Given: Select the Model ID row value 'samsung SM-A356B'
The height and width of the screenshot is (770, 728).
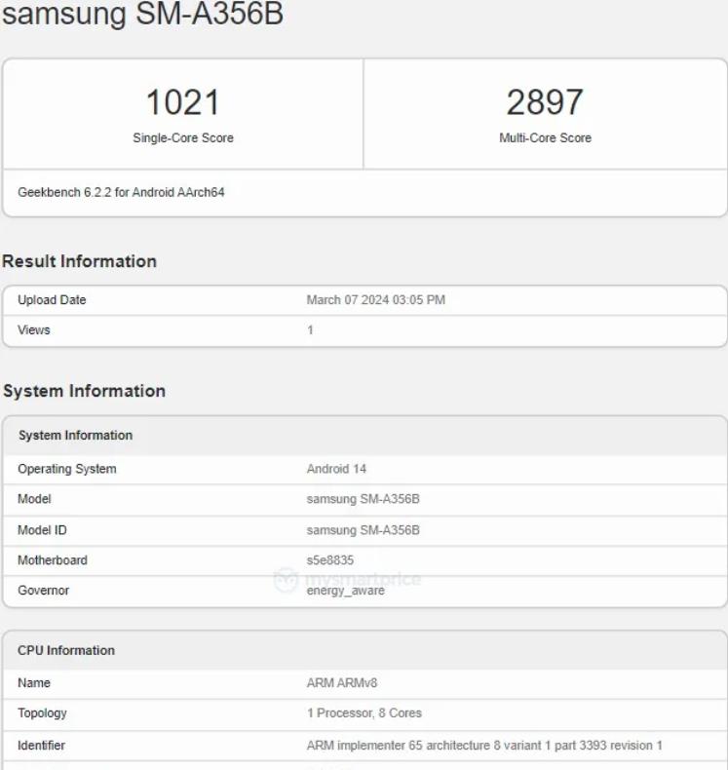Looking at the screenshot, I should pyautogui.click(x=364, y=530).
